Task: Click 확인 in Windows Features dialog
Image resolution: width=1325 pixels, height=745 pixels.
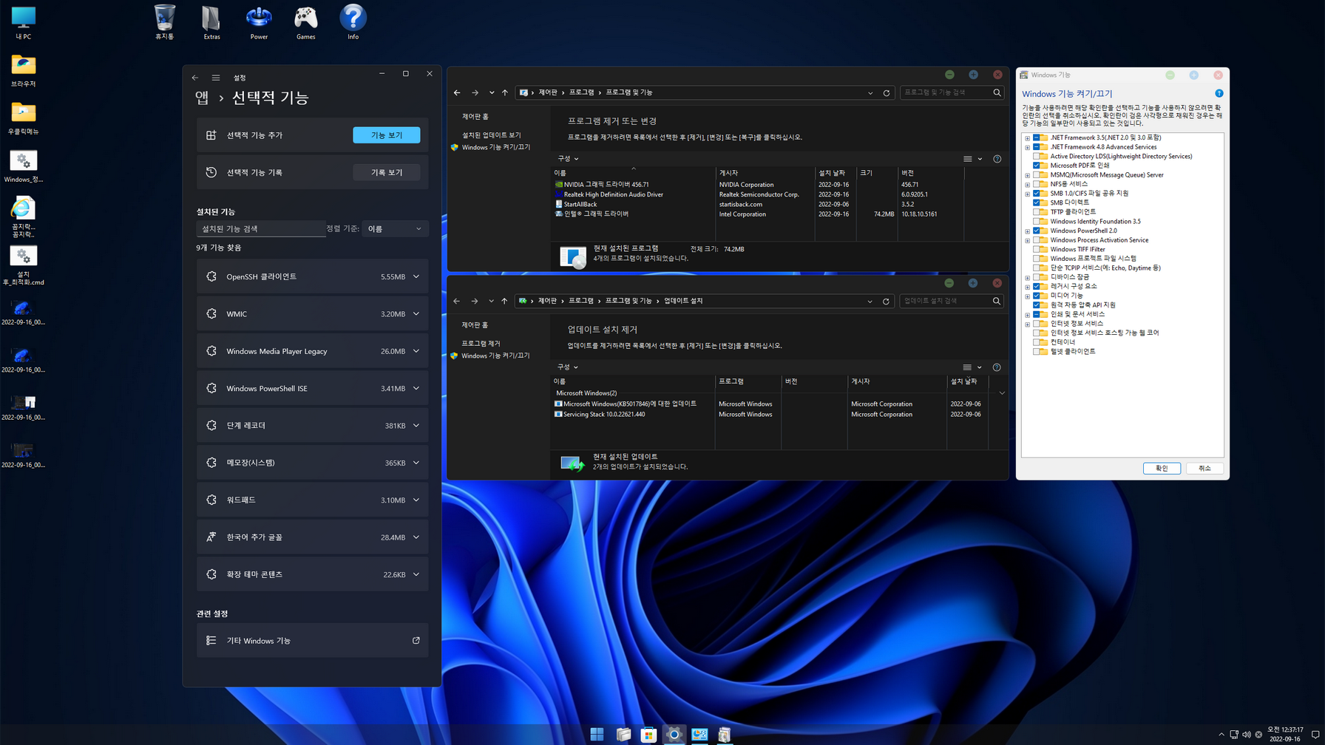Action: coord(1162,469)
